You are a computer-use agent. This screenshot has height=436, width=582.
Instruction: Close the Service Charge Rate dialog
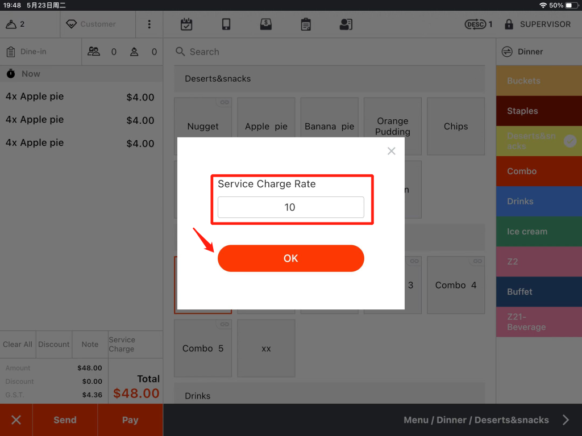click(x=391, y=151)
